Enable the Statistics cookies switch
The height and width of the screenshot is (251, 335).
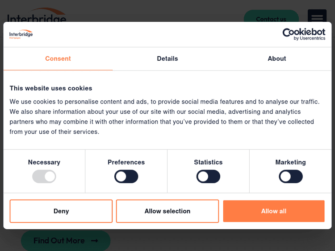click(x=208, y=177)
